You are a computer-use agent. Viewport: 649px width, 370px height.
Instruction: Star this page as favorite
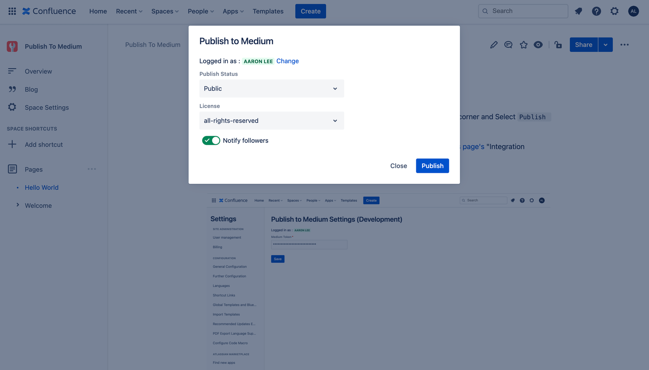(523, 45)
